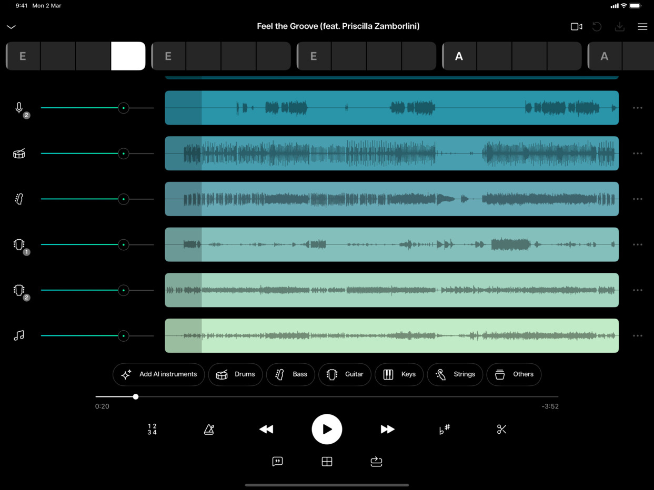Image resolution: width=654 pixels, height=490 pixels.
Task: Open options for the vocals track
Action: point(637,108)
